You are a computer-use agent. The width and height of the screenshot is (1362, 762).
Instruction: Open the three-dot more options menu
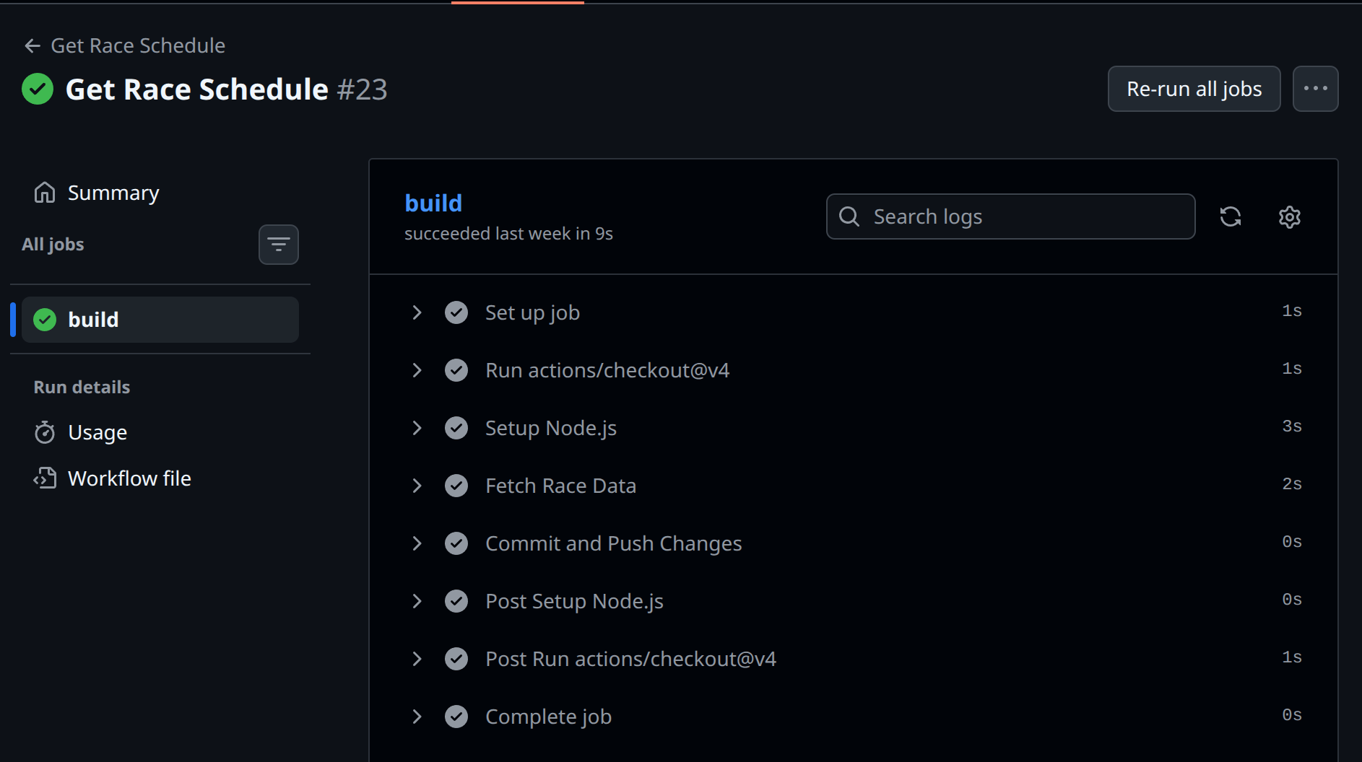[1315, 89]
